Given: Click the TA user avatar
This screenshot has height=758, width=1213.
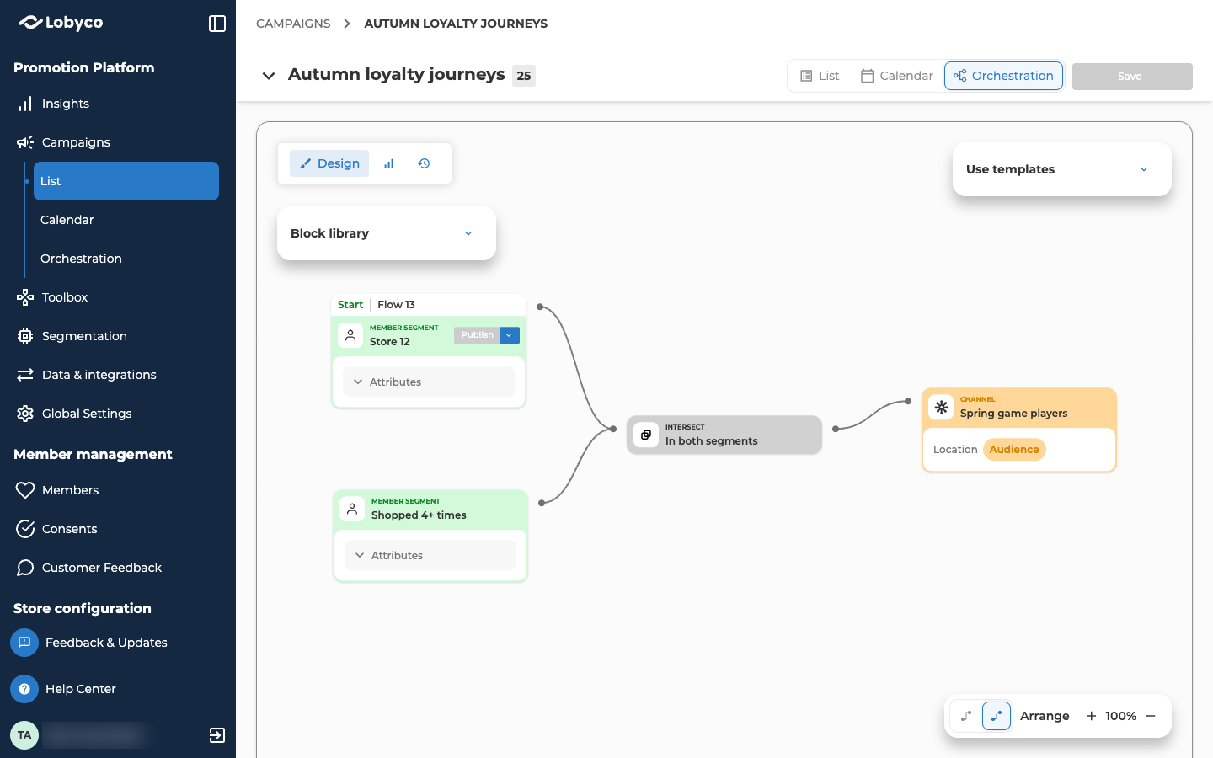Looking at the screenshot, I should click(24, 735).
